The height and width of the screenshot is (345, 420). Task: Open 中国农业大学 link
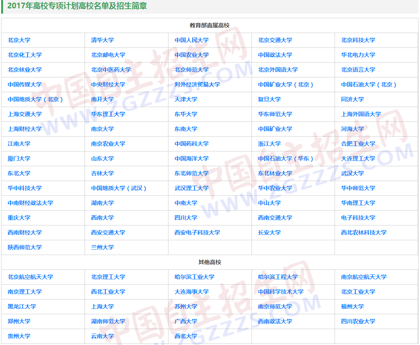192,55
